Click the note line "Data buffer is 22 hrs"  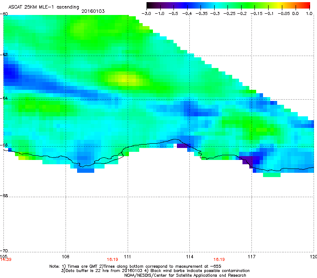(x=155, y=271)
